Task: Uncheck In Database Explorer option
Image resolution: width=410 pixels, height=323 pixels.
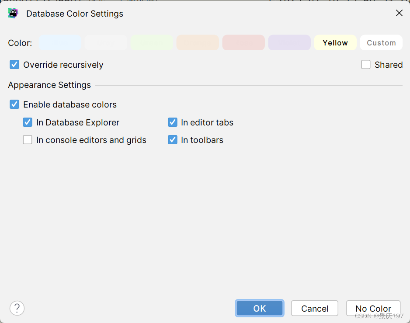Action: point(28,122)
